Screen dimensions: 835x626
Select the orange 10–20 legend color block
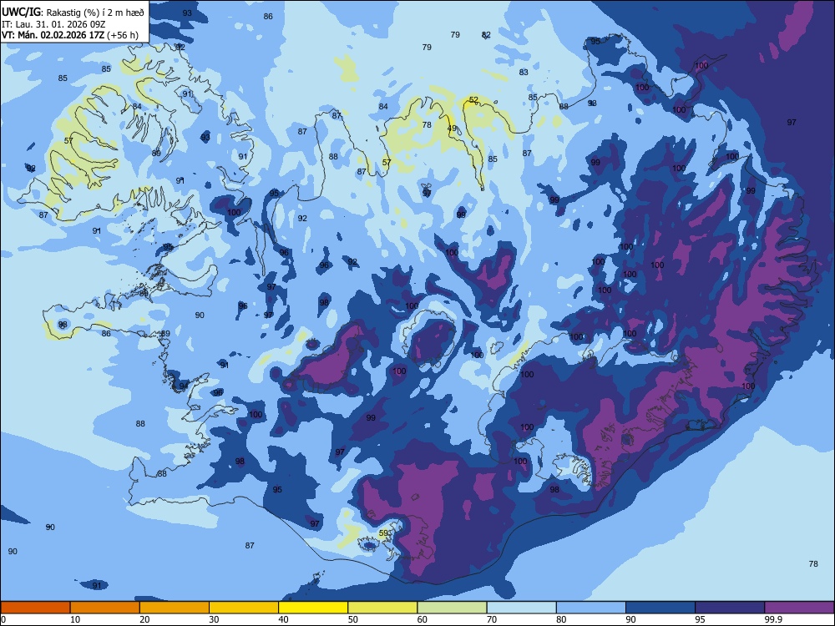click(105, 608)
